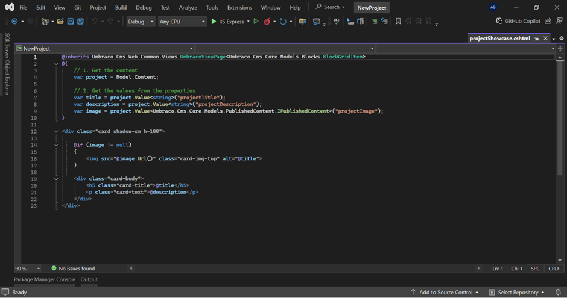Open the Any CPU platform dropdown
The height and width of the screenshot is (298, 567).
tap(182, 22)
